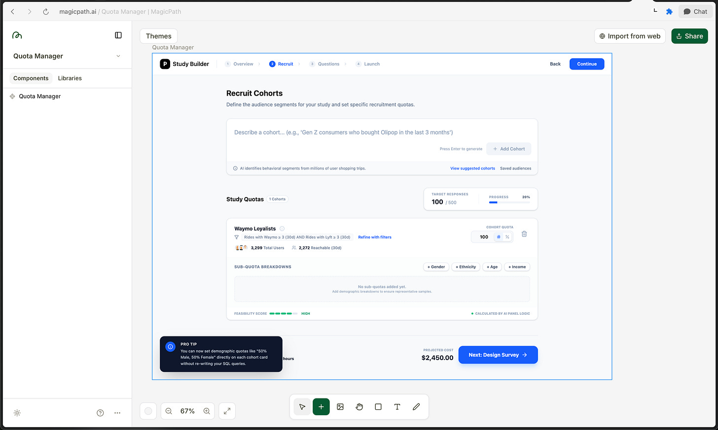Open the sidebar more options menu

pyautogui.click(x=117, y=413)
